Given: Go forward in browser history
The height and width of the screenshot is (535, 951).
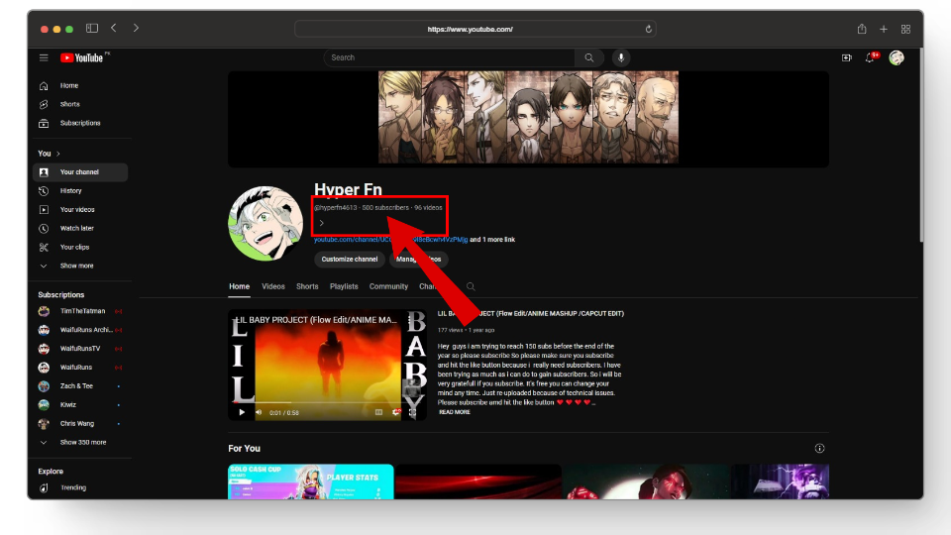Looking at the screenshot, I should coord(136,28).
